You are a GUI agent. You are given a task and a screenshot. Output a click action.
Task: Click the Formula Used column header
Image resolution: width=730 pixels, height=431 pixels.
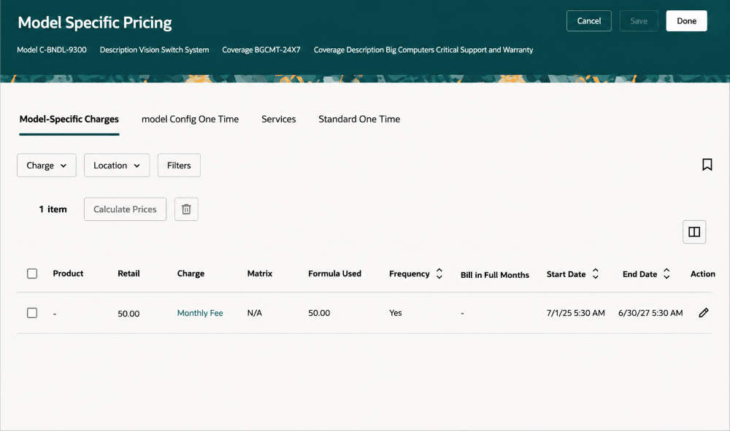pyautogui.click(x=335, y=273)
